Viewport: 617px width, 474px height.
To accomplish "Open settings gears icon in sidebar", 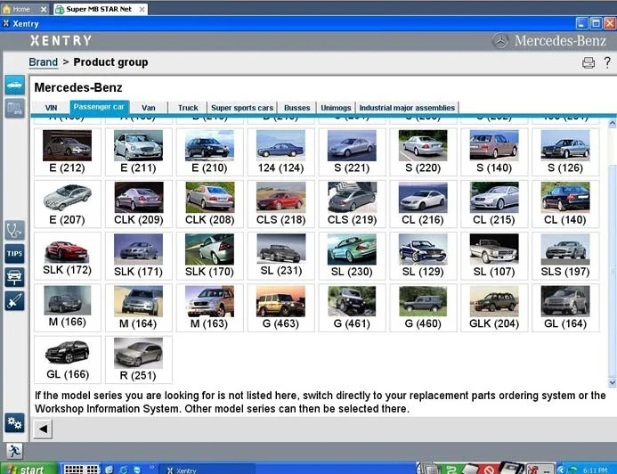I will click(15, 423).
